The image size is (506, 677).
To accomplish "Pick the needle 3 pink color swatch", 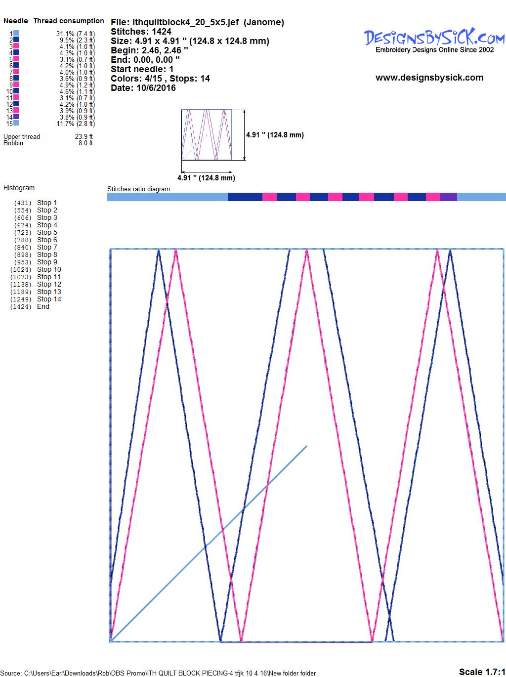I will click(16, 46).
